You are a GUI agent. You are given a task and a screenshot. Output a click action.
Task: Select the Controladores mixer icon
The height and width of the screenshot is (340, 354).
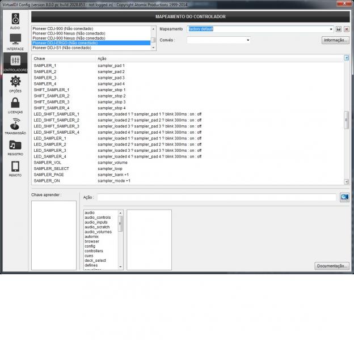point(15,62)
